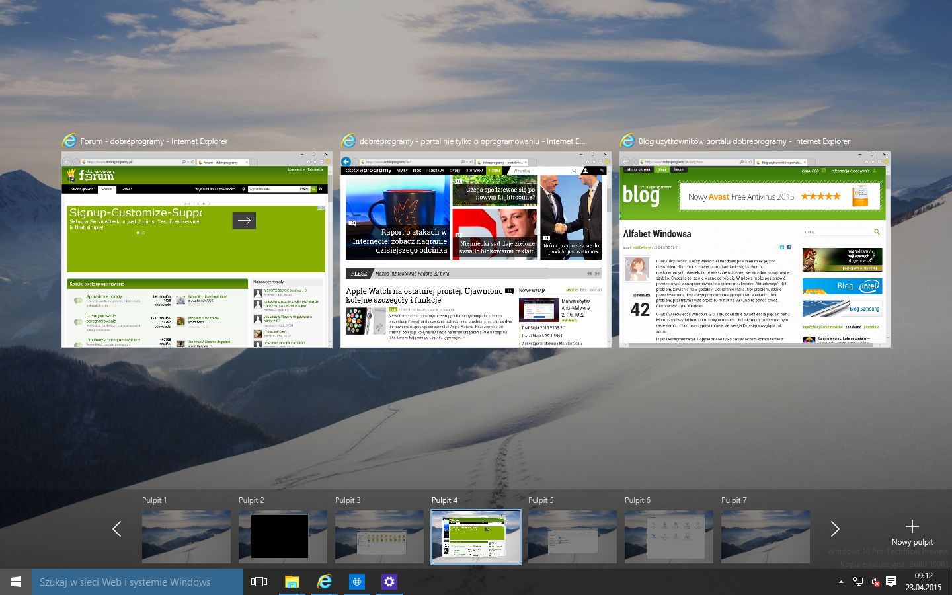
Task: Click the dobreprogramy logo in portal preview
Action: [369, 171]
